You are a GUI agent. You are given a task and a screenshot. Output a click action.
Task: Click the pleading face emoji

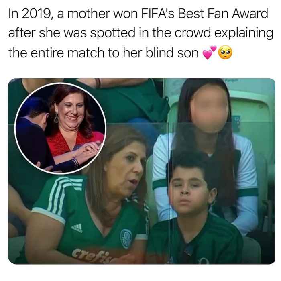(x=225, y=53)
